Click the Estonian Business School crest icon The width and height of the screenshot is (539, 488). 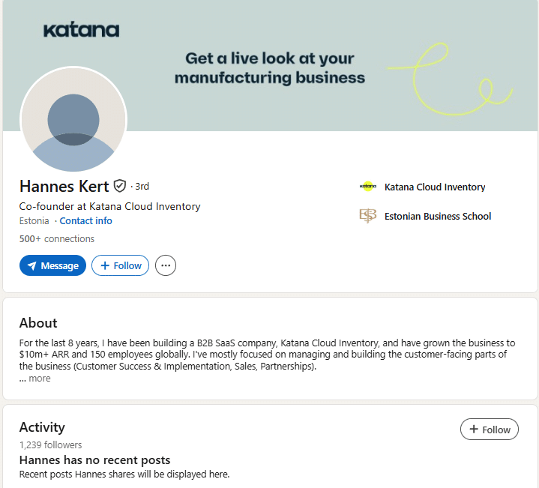(x=367, y=217)
